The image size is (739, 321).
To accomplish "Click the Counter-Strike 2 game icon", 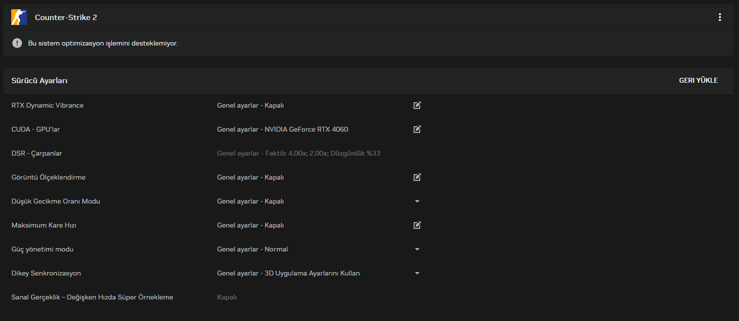I will point(19,18).
